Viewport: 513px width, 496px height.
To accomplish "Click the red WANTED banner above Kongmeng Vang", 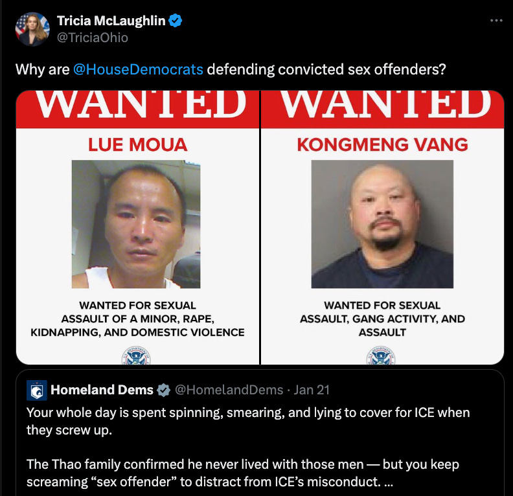I will (382, 109).
